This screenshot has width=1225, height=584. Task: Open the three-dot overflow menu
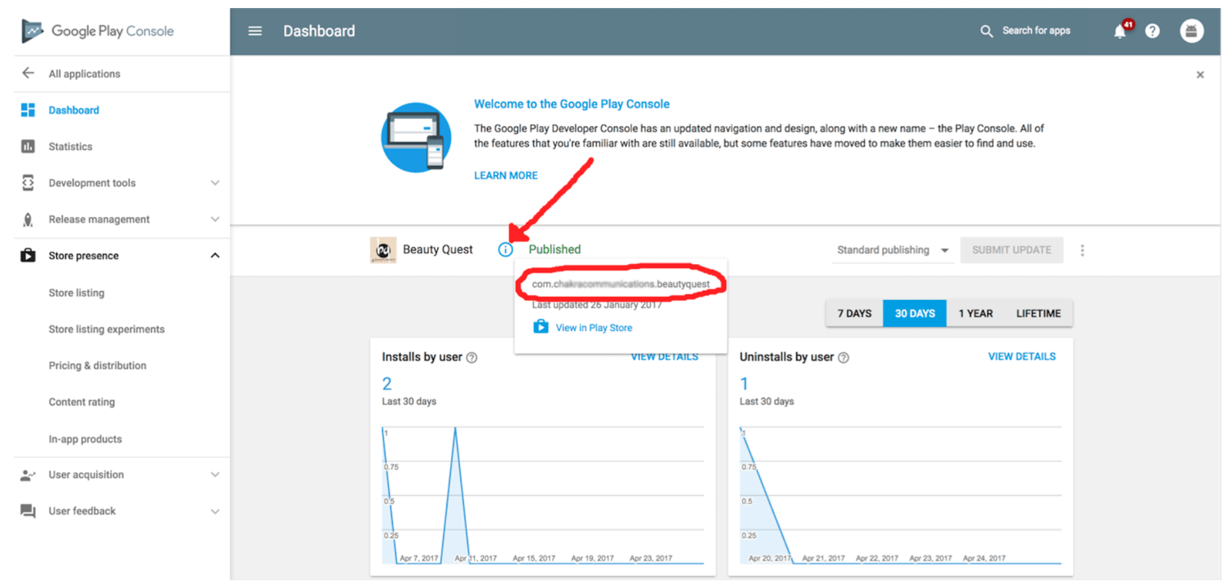1082,250
